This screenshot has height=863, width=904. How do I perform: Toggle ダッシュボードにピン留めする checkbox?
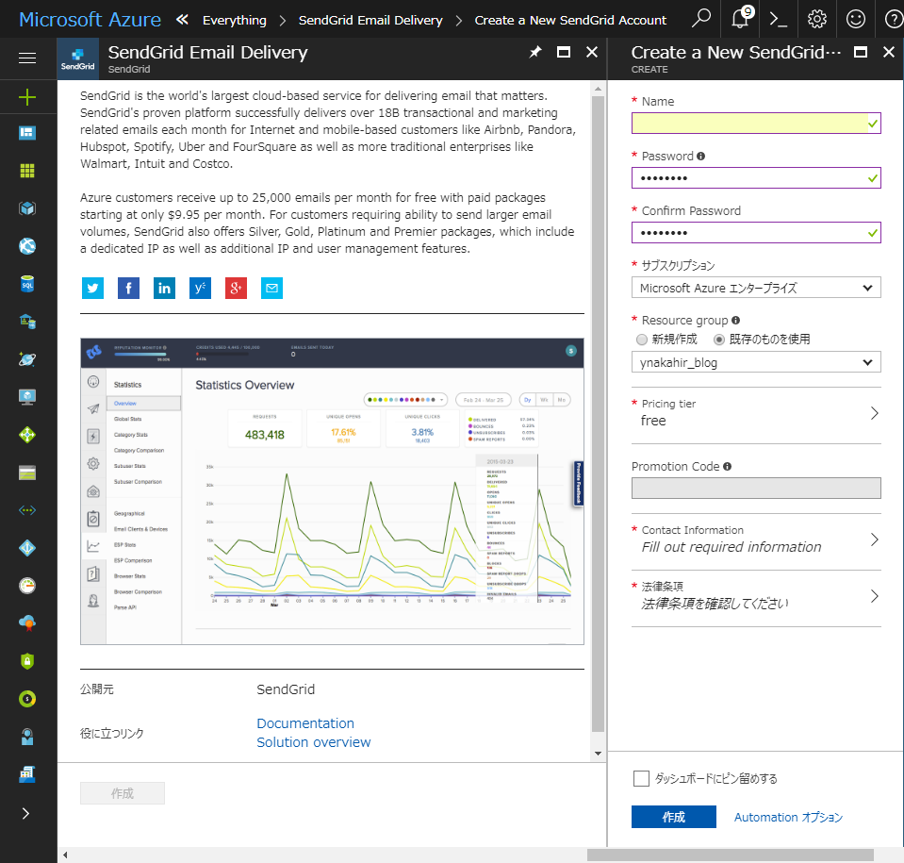641,778
